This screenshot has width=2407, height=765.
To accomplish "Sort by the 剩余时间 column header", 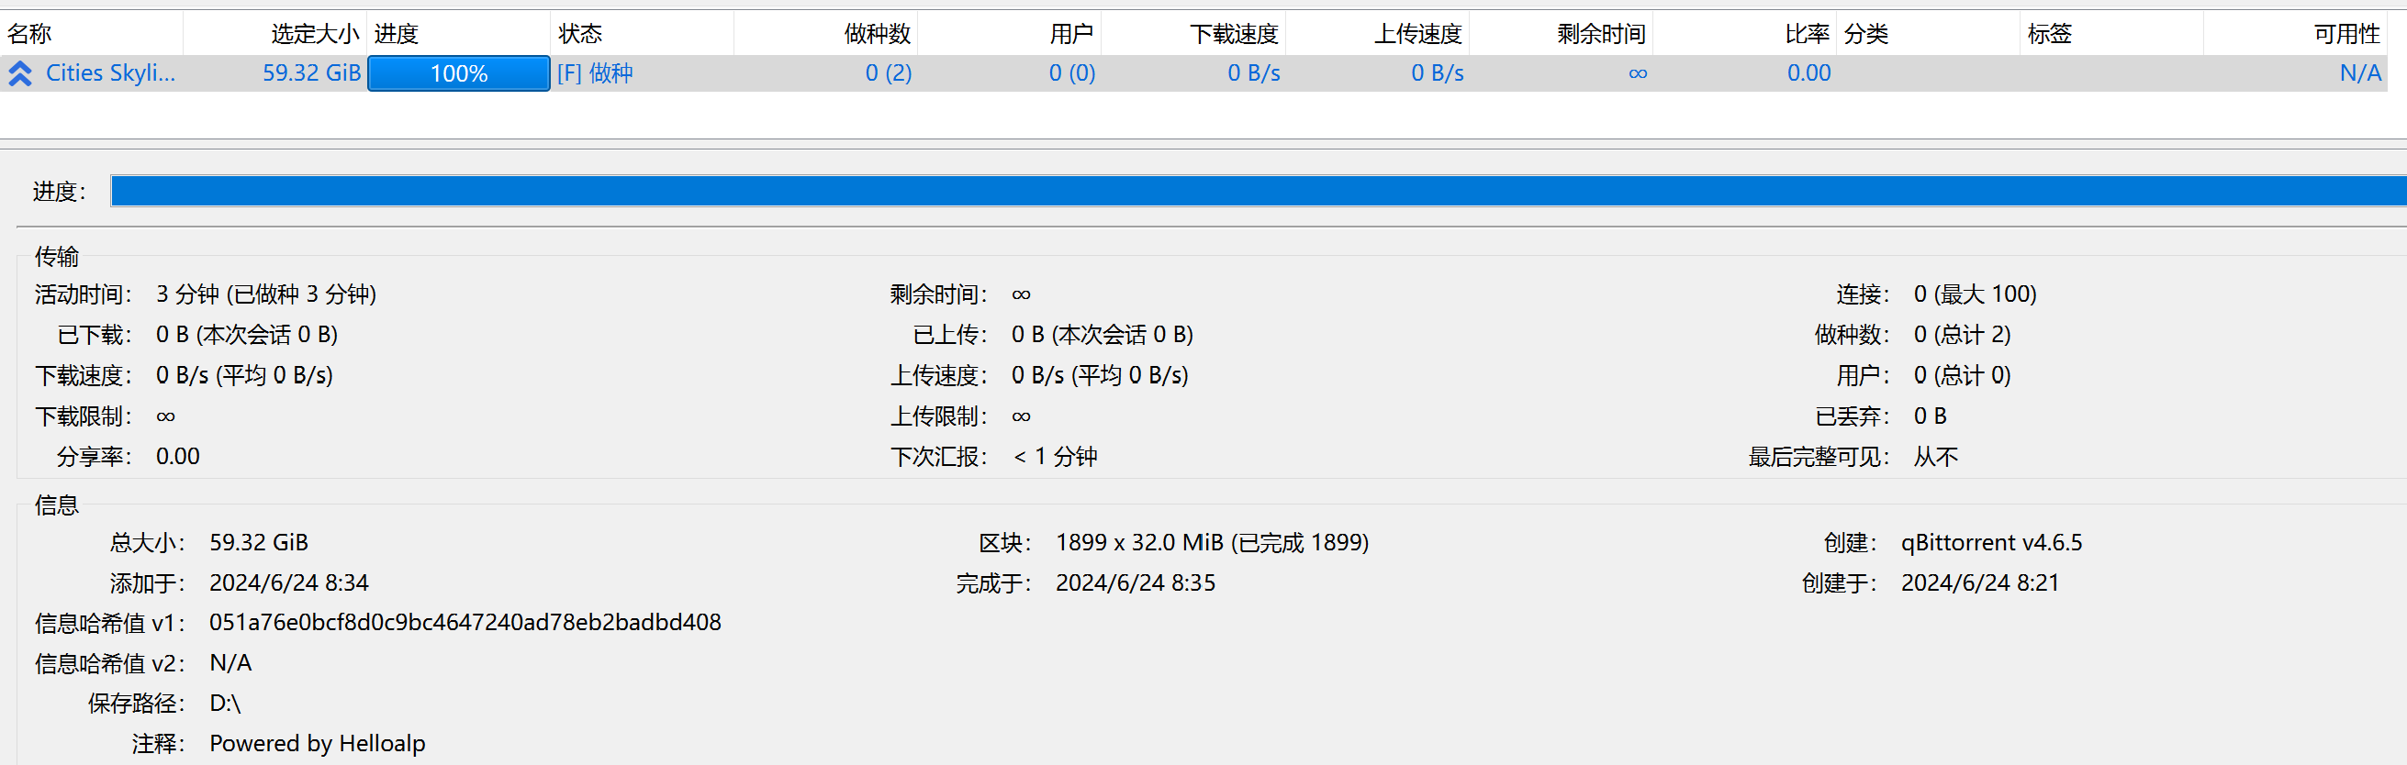I will coord(1561,35).
